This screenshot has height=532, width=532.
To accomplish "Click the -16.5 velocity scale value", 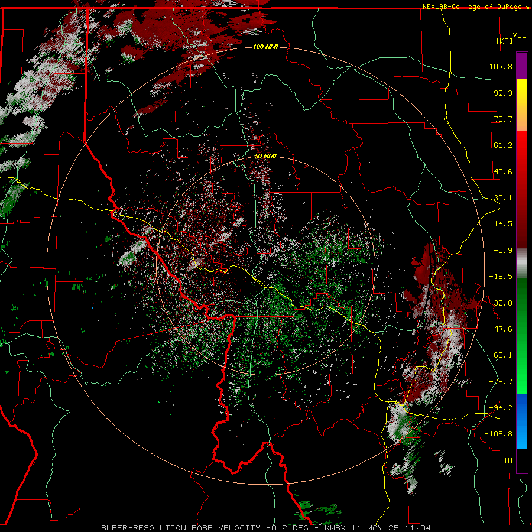I will point(501,277).
